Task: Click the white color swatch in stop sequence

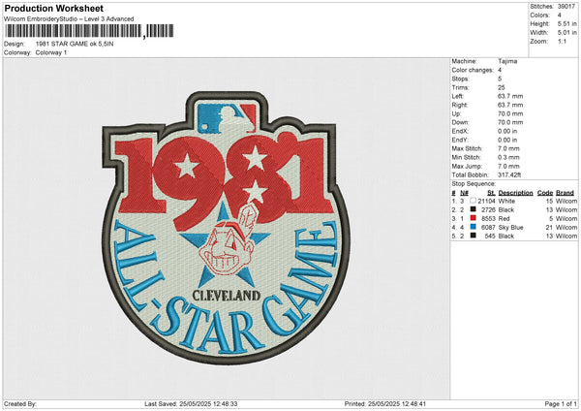Action: point(473,201)
